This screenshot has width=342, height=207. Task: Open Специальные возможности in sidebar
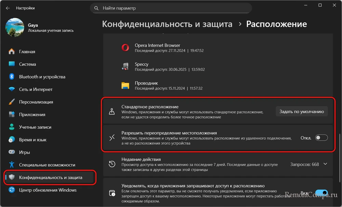(47, 165)
